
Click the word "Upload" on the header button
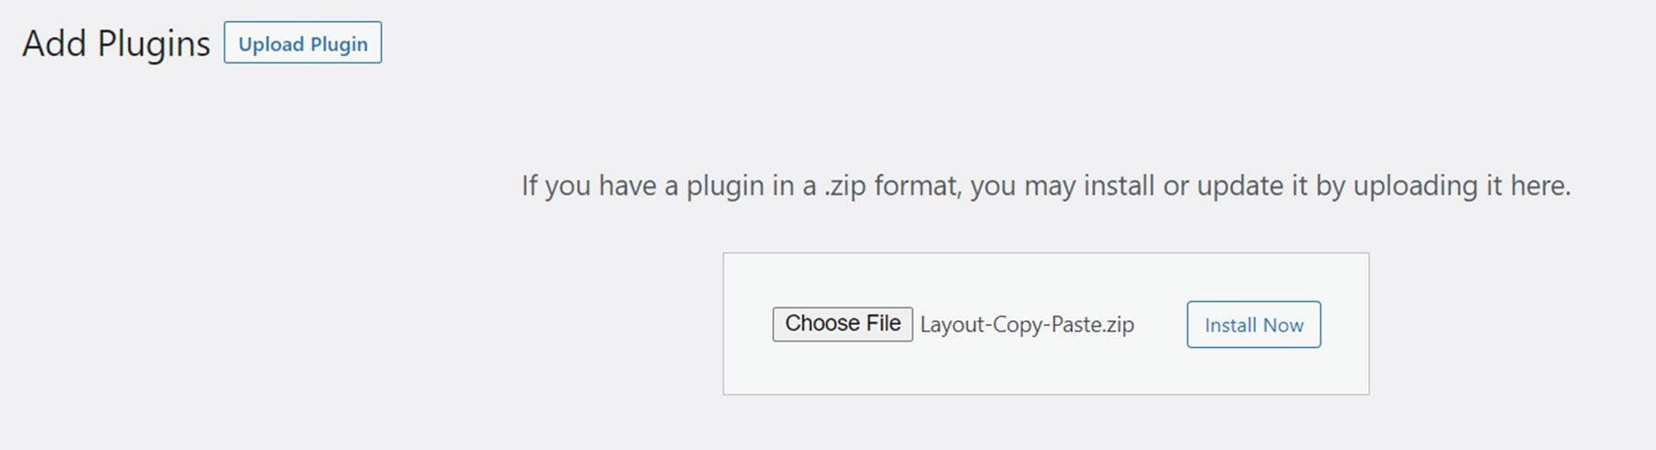coord(271,44)
